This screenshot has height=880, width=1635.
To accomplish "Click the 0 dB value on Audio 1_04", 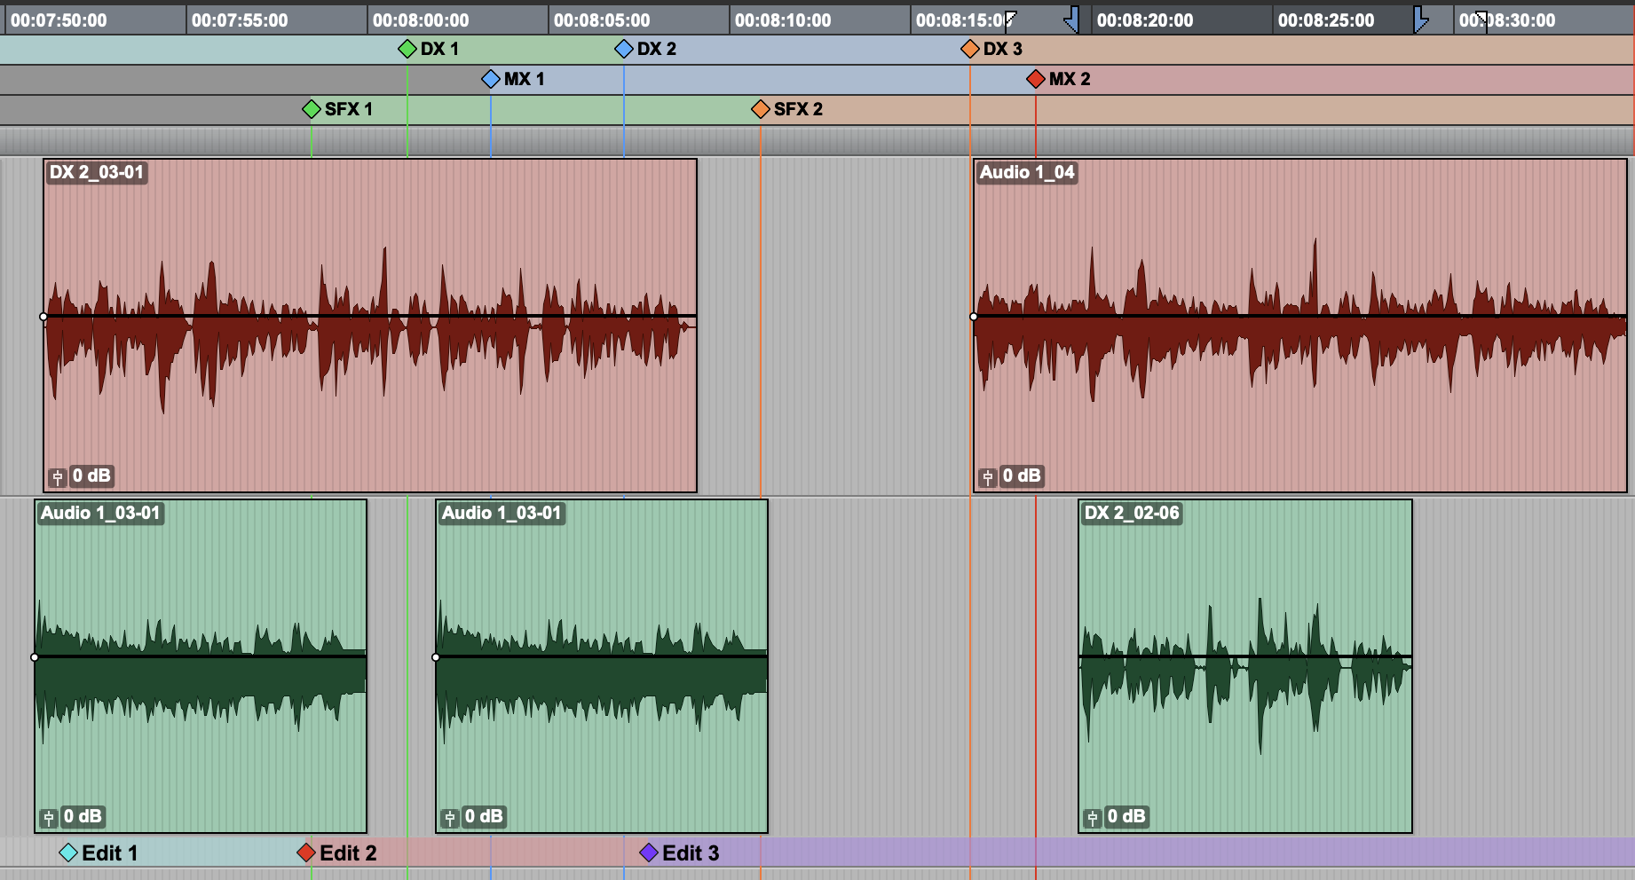I will [1022, 475].
